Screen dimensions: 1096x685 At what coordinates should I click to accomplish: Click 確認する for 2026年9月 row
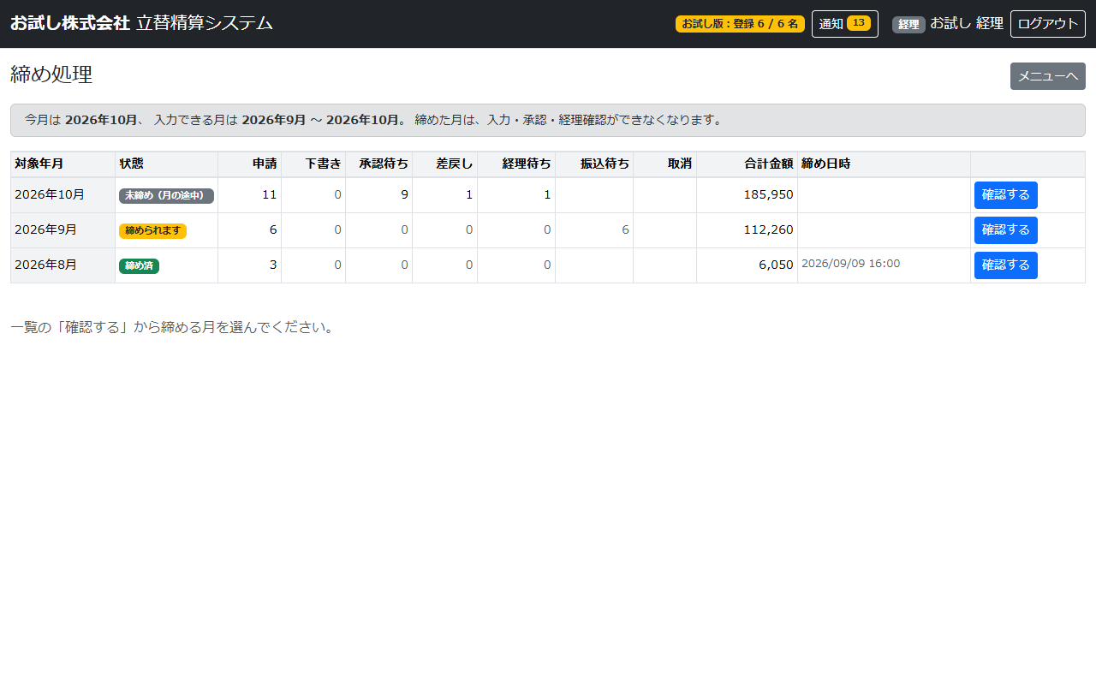tap(1005, 230)
